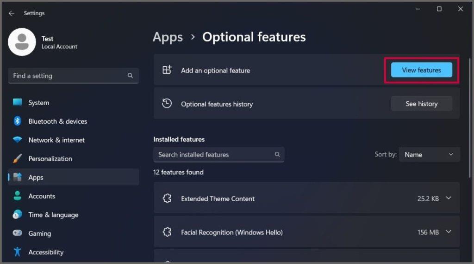Click the Personalization paintbrush icon
474x264 pixels.
click(17, 158)
